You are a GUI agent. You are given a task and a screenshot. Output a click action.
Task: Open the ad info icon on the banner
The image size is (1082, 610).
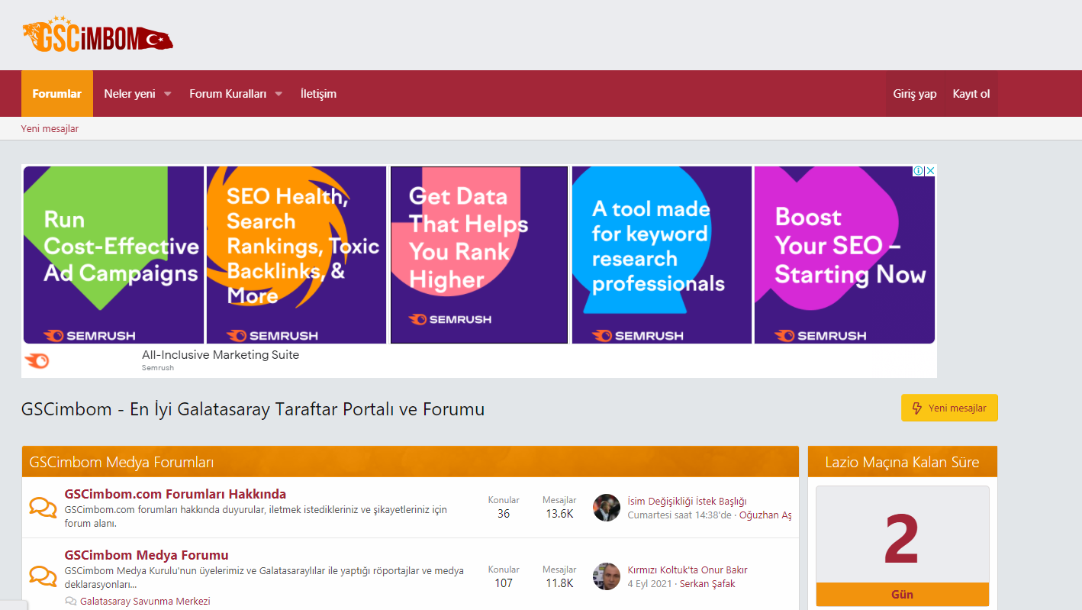[x=919, y=171]
